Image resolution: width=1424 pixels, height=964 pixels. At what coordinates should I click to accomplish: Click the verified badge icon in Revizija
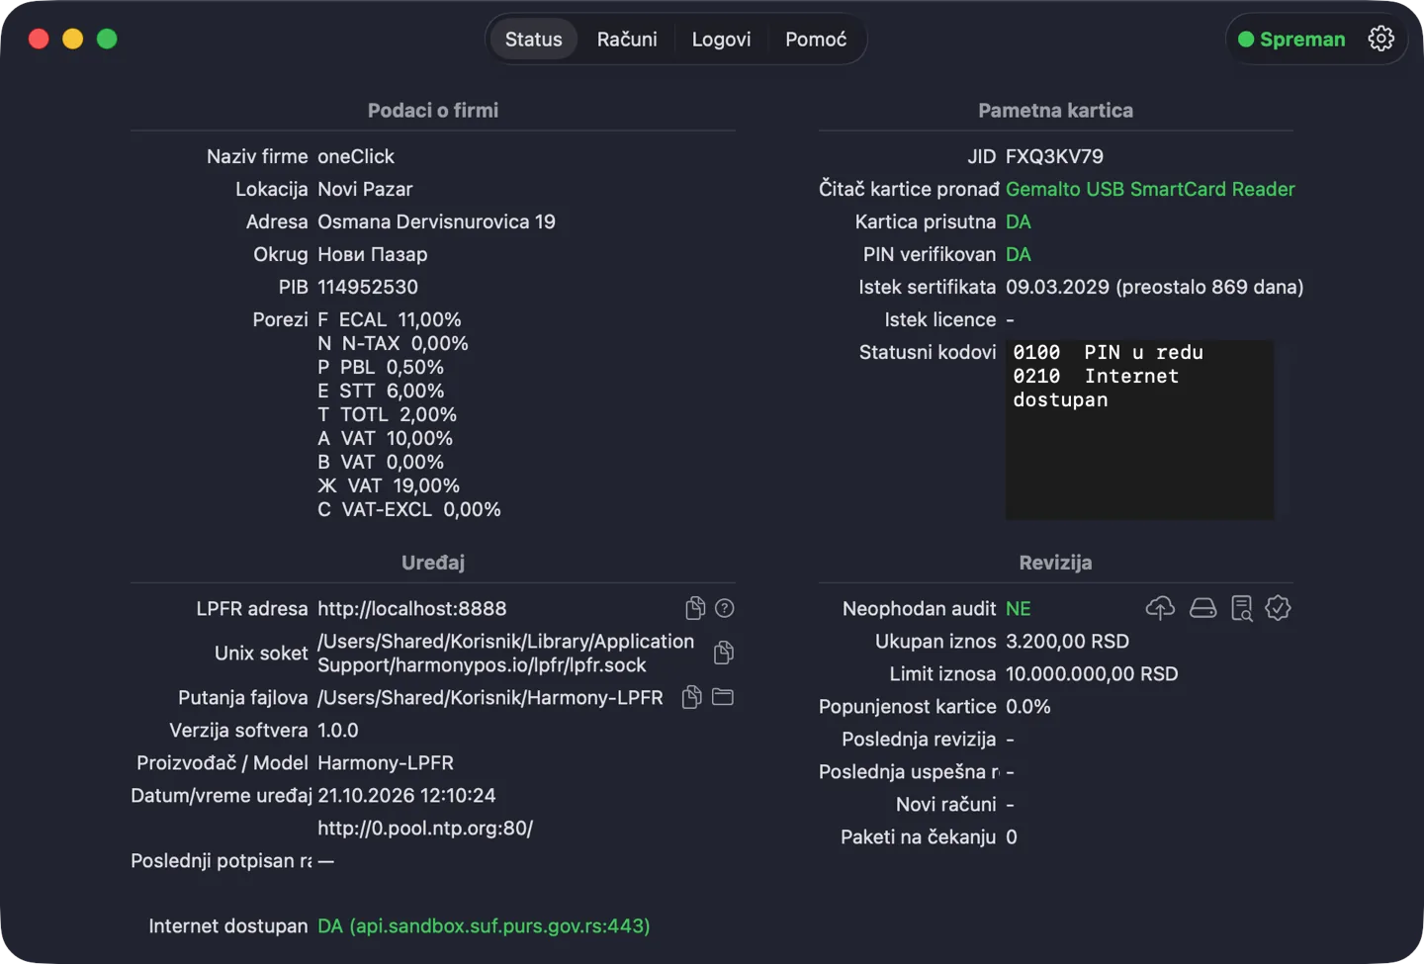tap(1279, 608)
